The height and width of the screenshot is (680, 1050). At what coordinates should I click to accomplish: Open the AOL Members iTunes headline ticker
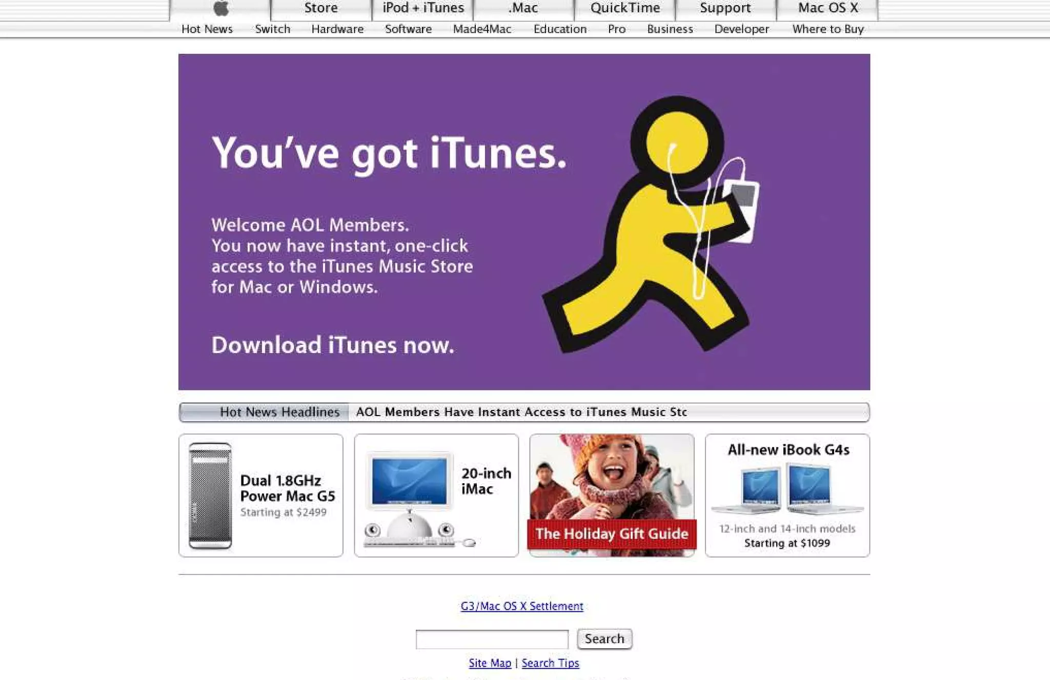(x=521, y=412)
